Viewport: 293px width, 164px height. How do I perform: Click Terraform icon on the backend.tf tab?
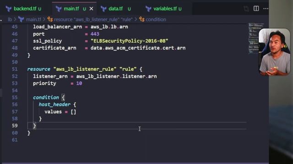click(9, 9)
